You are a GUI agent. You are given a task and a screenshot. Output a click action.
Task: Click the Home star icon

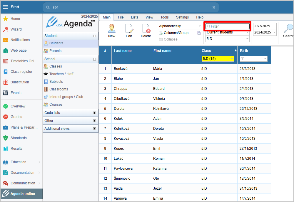click(6, 19)
